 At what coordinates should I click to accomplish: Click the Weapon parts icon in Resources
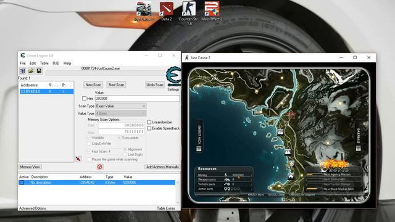click(x=227, y=179)
